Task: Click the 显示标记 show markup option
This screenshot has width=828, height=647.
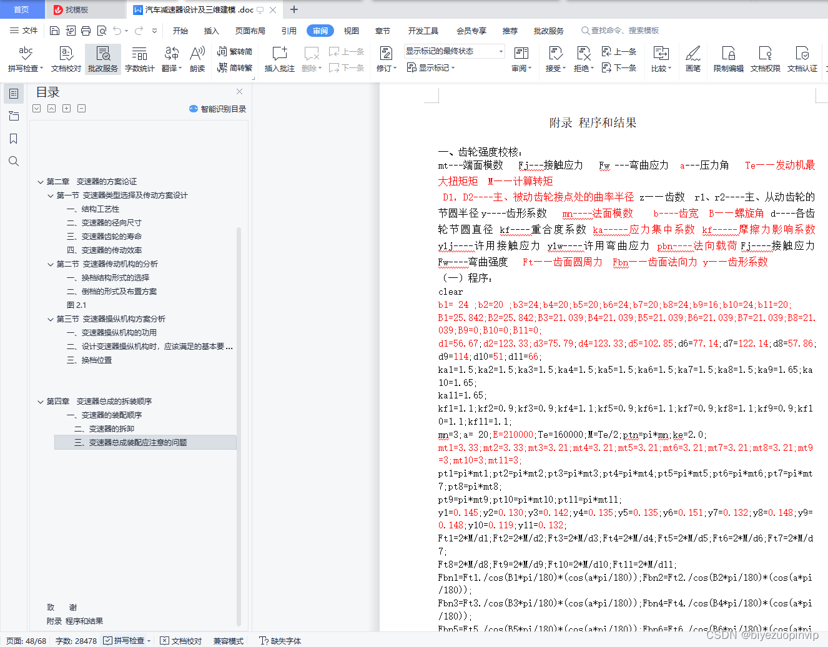Action: pos(431,67)
